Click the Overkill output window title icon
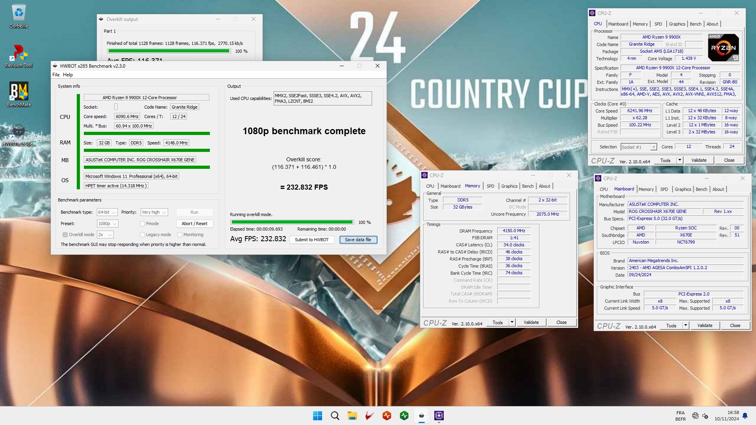Image resolution: width=756 pixels, height=425 pixels. coord(101,19)
